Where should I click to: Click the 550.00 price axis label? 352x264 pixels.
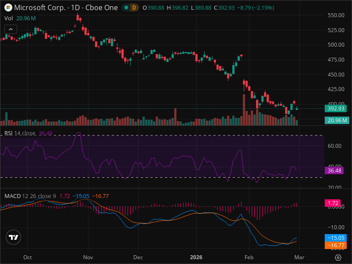336,15
